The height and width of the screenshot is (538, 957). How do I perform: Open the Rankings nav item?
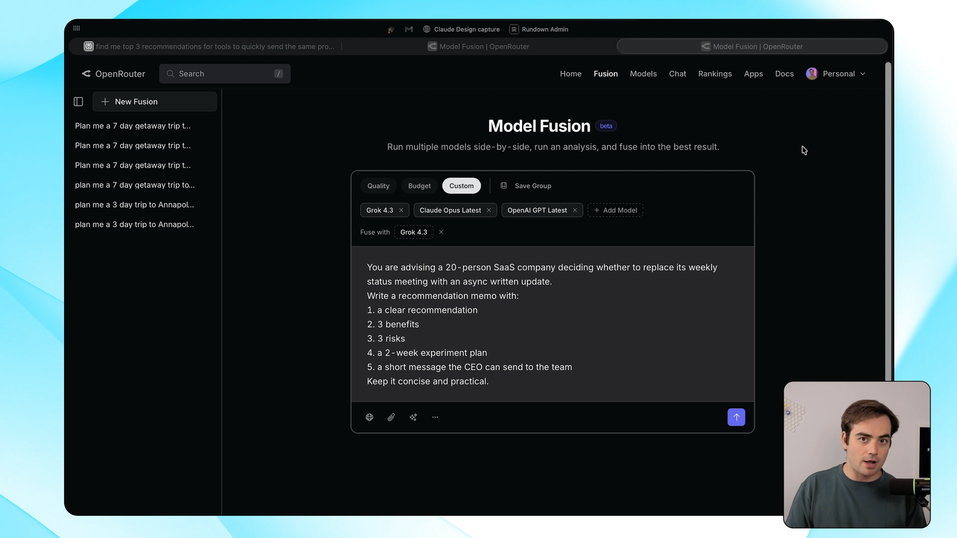coord(715,74)
